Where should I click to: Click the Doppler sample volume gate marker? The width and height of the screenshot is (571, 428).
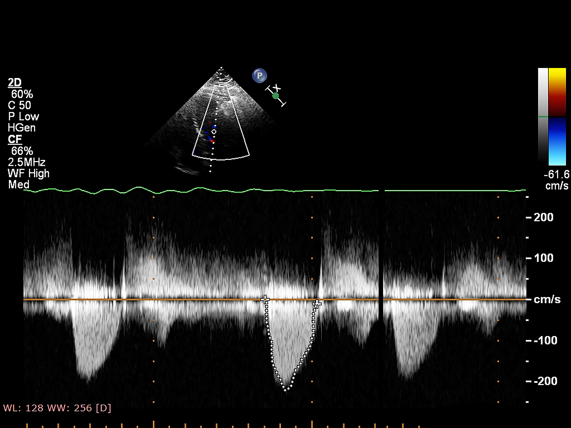214,132
